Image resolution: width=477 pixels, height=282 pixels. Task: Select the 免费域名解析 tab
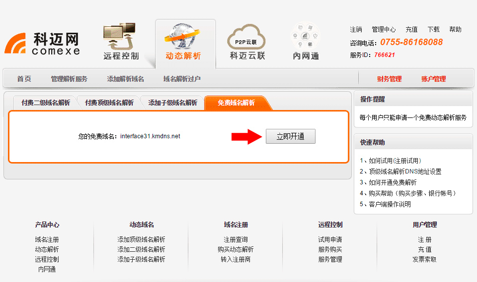click(x=237, y=103)
